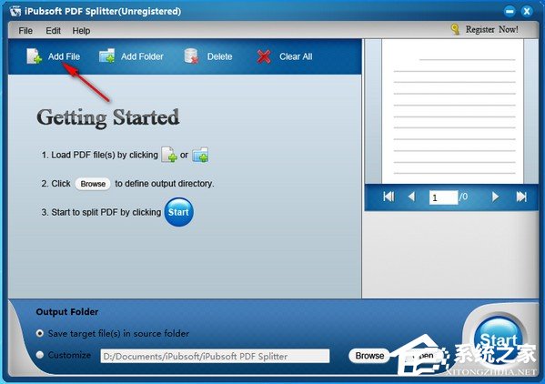
Task: Click the Clear All label
Action: pos(296,56)
